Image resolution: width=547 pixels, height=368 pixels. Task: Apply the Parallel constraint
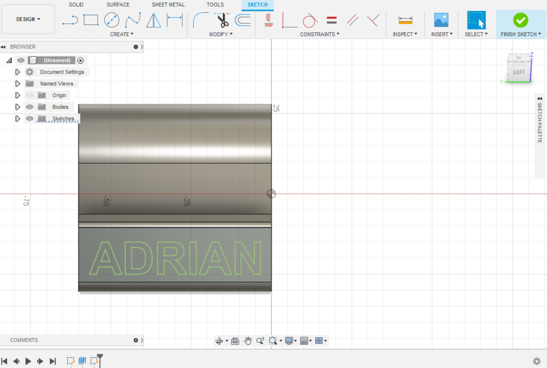pos(353,20)
